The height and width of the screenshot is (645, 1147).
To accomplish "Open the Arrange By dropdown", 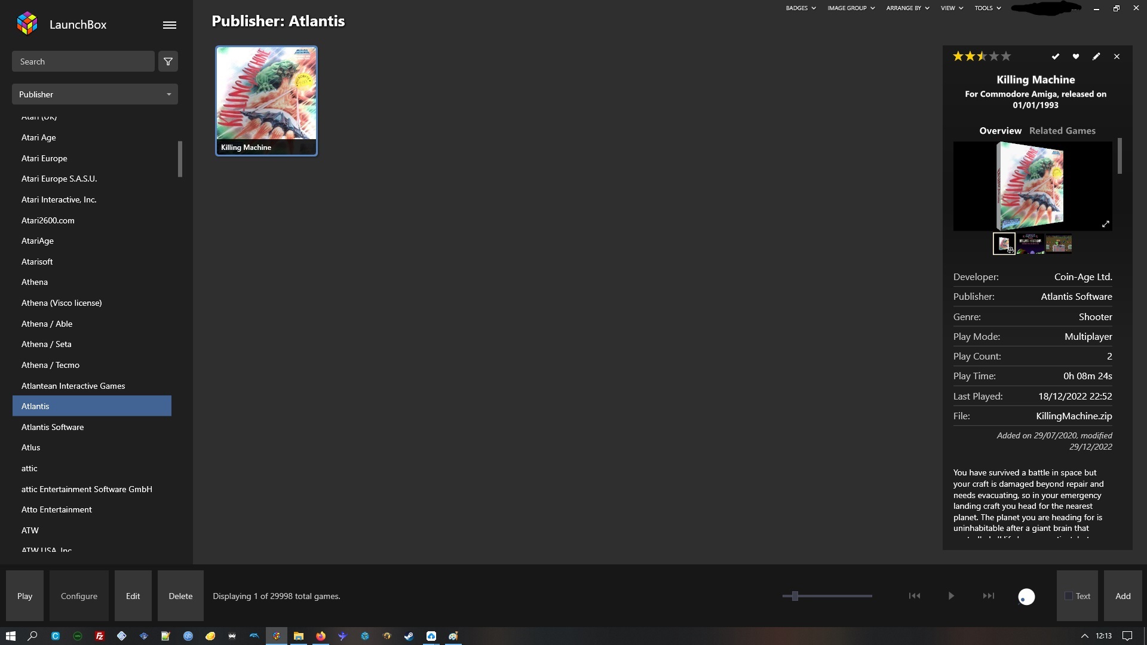I will point(907,8).
